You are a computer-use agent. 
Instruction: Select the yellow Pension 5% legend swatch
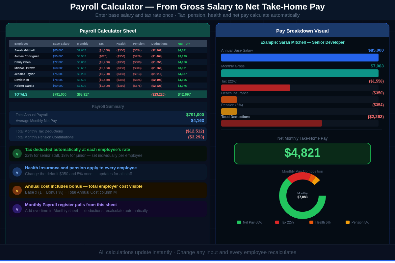pos(348,222)
